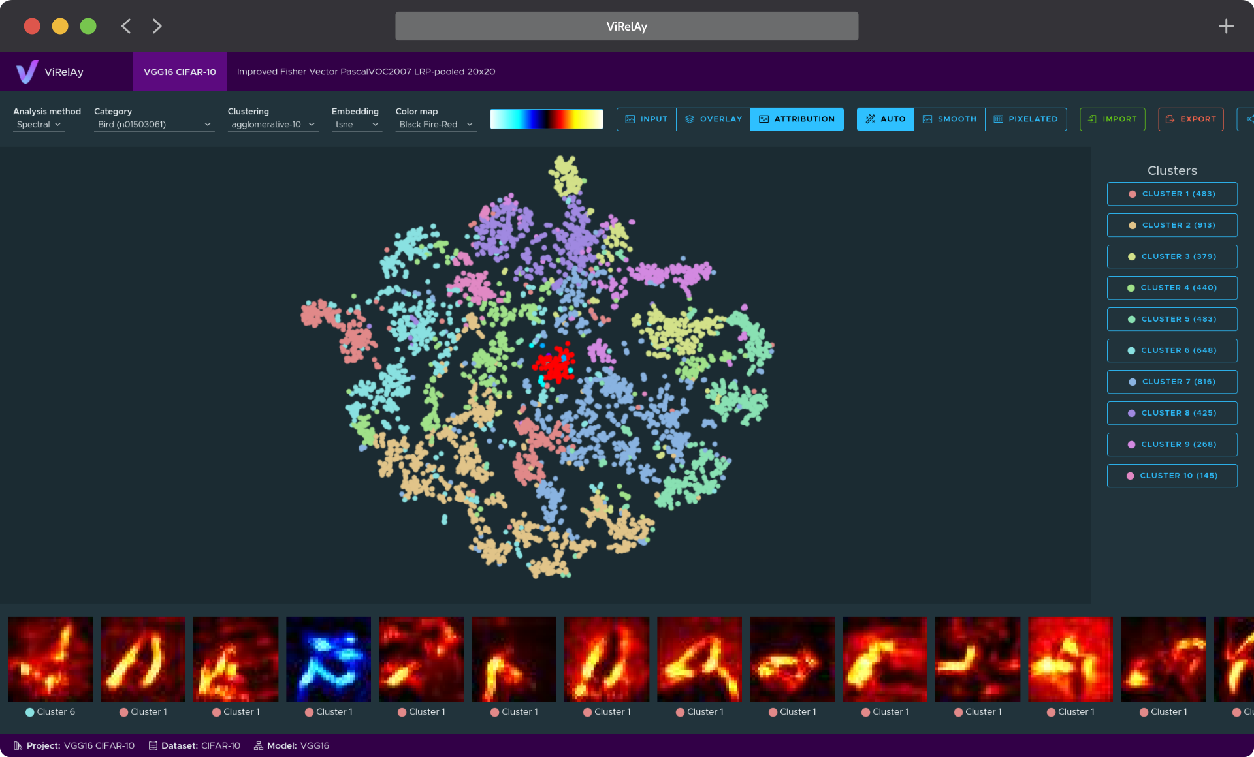The width and height of the screenshot is (1254, 757).
Task: Expand the Clustering agglomerative-10 dropdown
Action: 272,124
